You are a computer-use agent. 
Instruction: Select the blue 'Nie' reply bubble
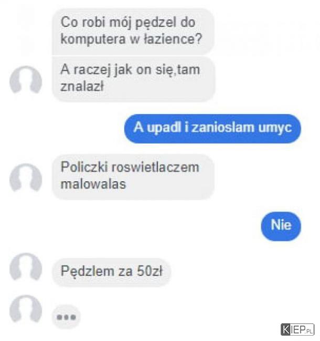pos(281,226)
